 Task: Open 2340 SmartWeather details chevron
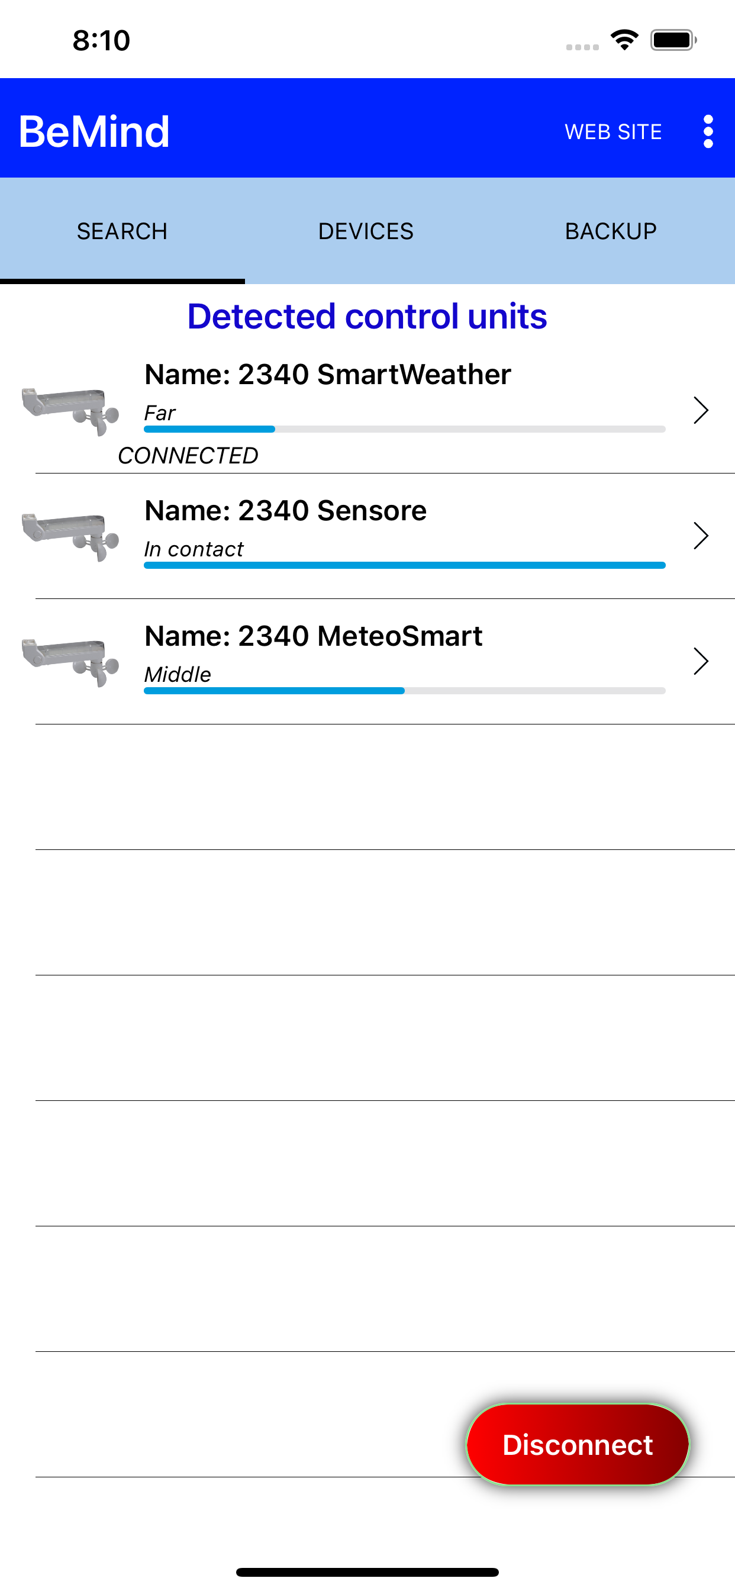pyautogui.click(x=701, y=410)
